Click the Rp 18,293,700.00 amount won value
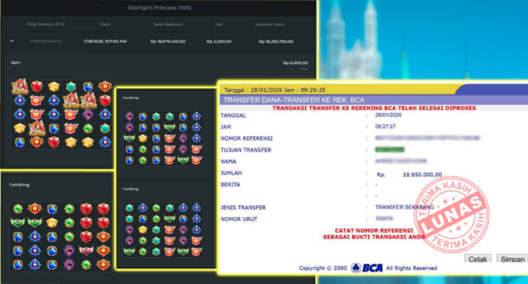This screenshot has height=284, width=528. pos(276,41)
